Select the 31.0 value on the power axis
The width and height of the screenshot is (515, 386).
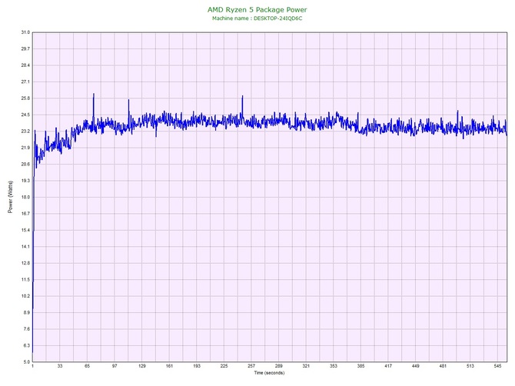pyautogui.click(x=25, y=32)
